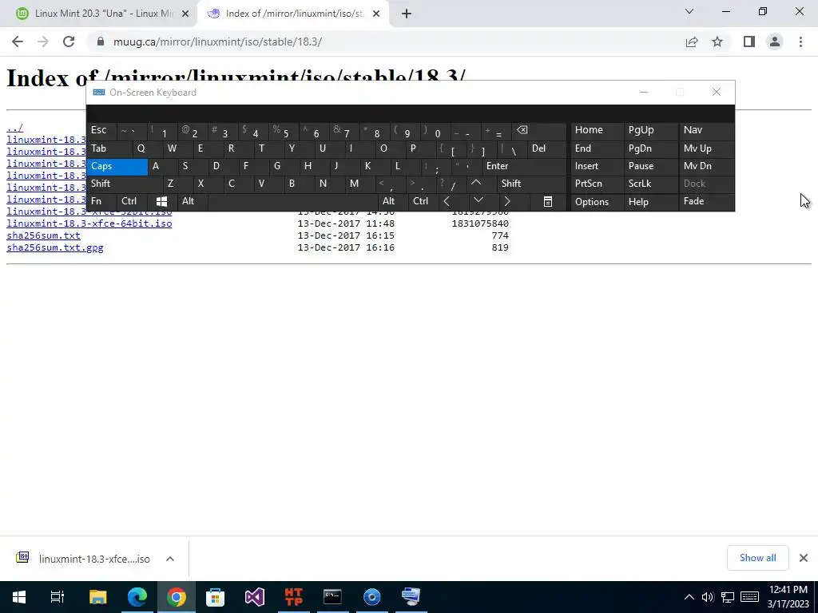The height and width of the screenshot is (613, 818).
Task: Tap the Help key
Action: point(650,202)
